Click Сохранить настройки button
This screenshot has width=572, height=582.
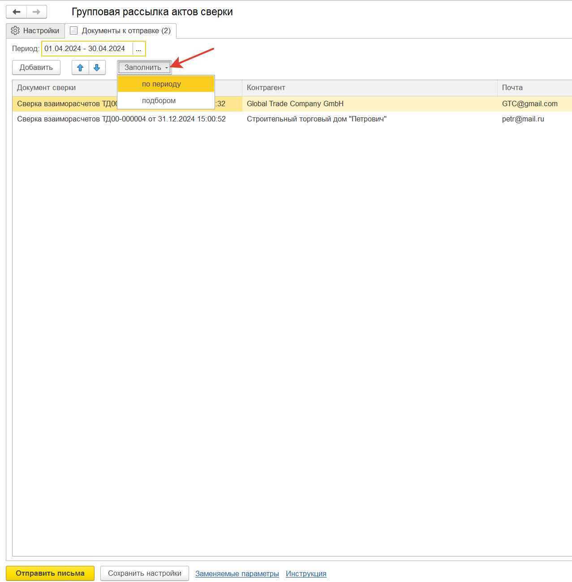tap(145, 573)
